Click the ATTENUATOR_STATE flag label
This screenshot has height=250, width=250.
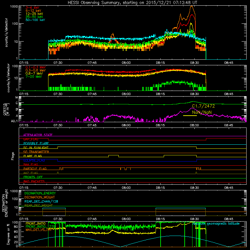click(x=38, y=135)
